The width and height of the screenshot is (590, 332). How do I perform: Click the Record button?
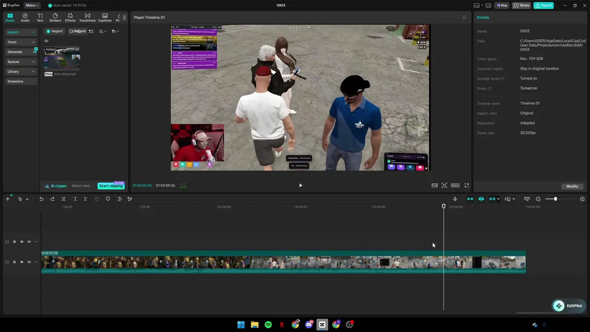(x=77, y=31)
